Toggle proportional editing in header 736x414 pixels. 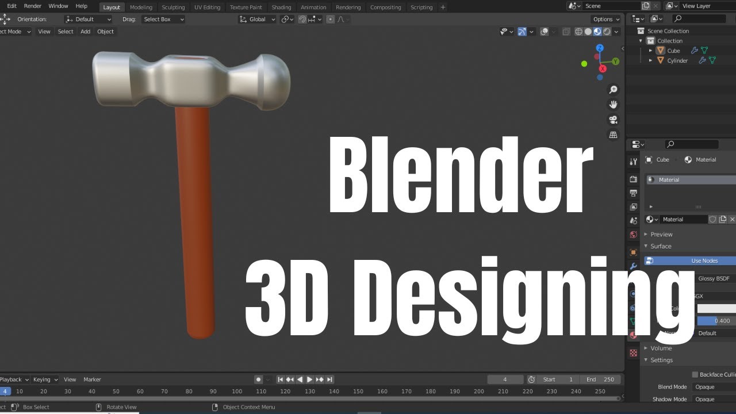coord(331,19)
